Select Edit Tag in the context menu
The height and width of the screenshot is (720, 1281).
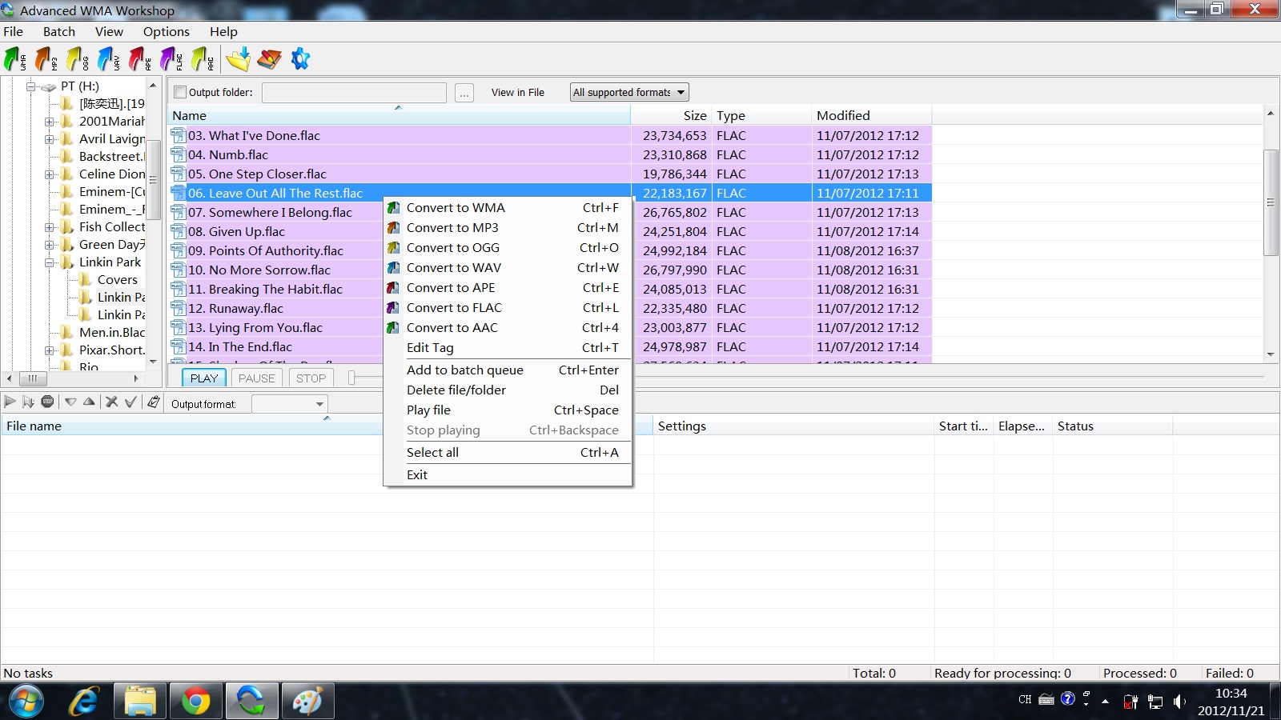508,348
